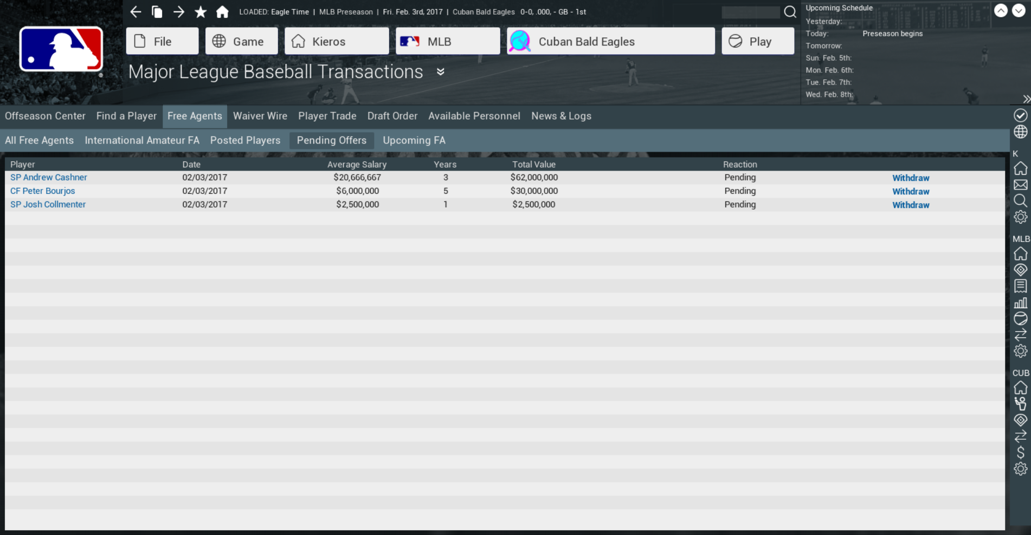Image resolution: width=1031 pixels, height=535 pixels.
Task: Click the diamond icon under CUB
Action: [x=1020, y=420]
